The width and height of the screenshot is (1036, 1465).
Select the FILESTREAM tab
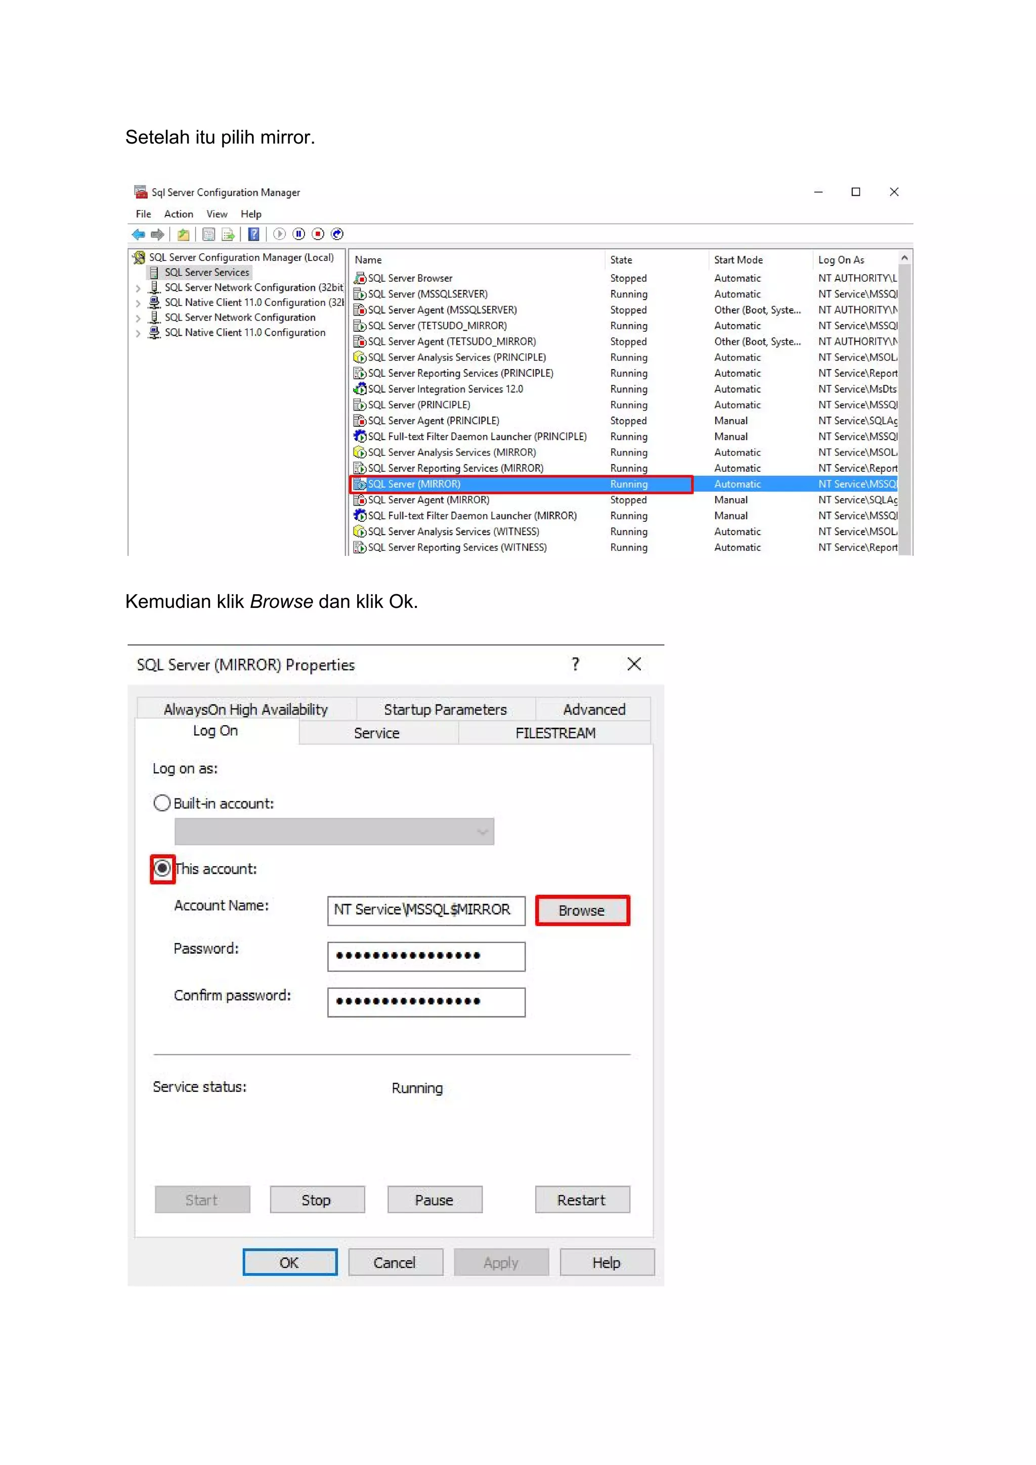click(555, 732)
